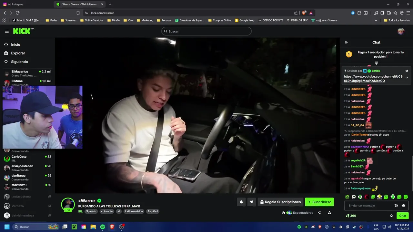The height and width of the screenshot is (232, 413).
Task: Open Spotify from the taskbar
Action: (x=103, y=227)
